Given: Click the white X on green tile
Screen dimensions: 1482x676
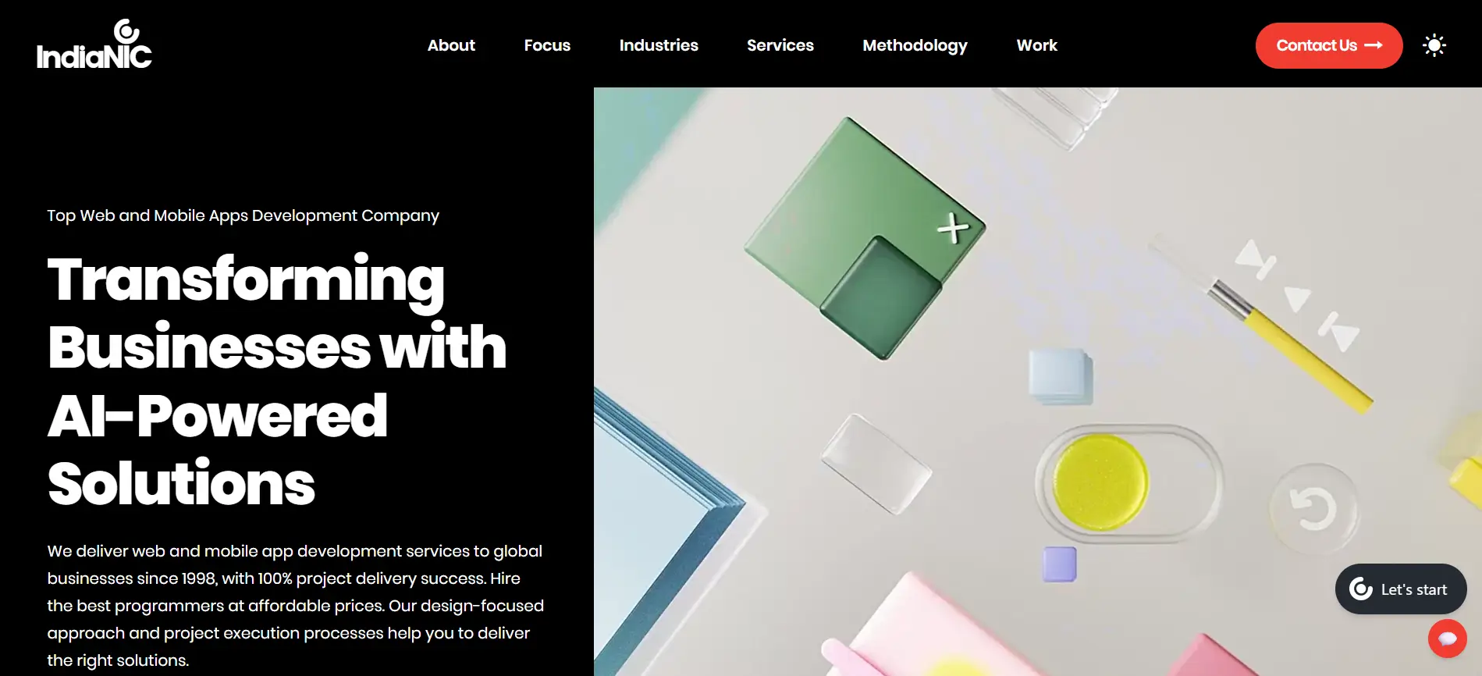Looking at the screenshot, I should 953,228.
